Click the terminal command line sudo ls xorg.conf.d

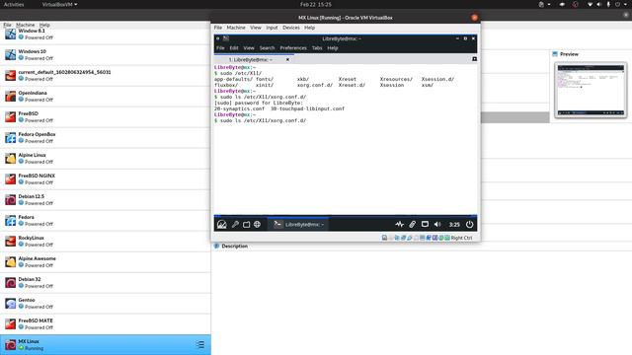click(x=261, y=120)
